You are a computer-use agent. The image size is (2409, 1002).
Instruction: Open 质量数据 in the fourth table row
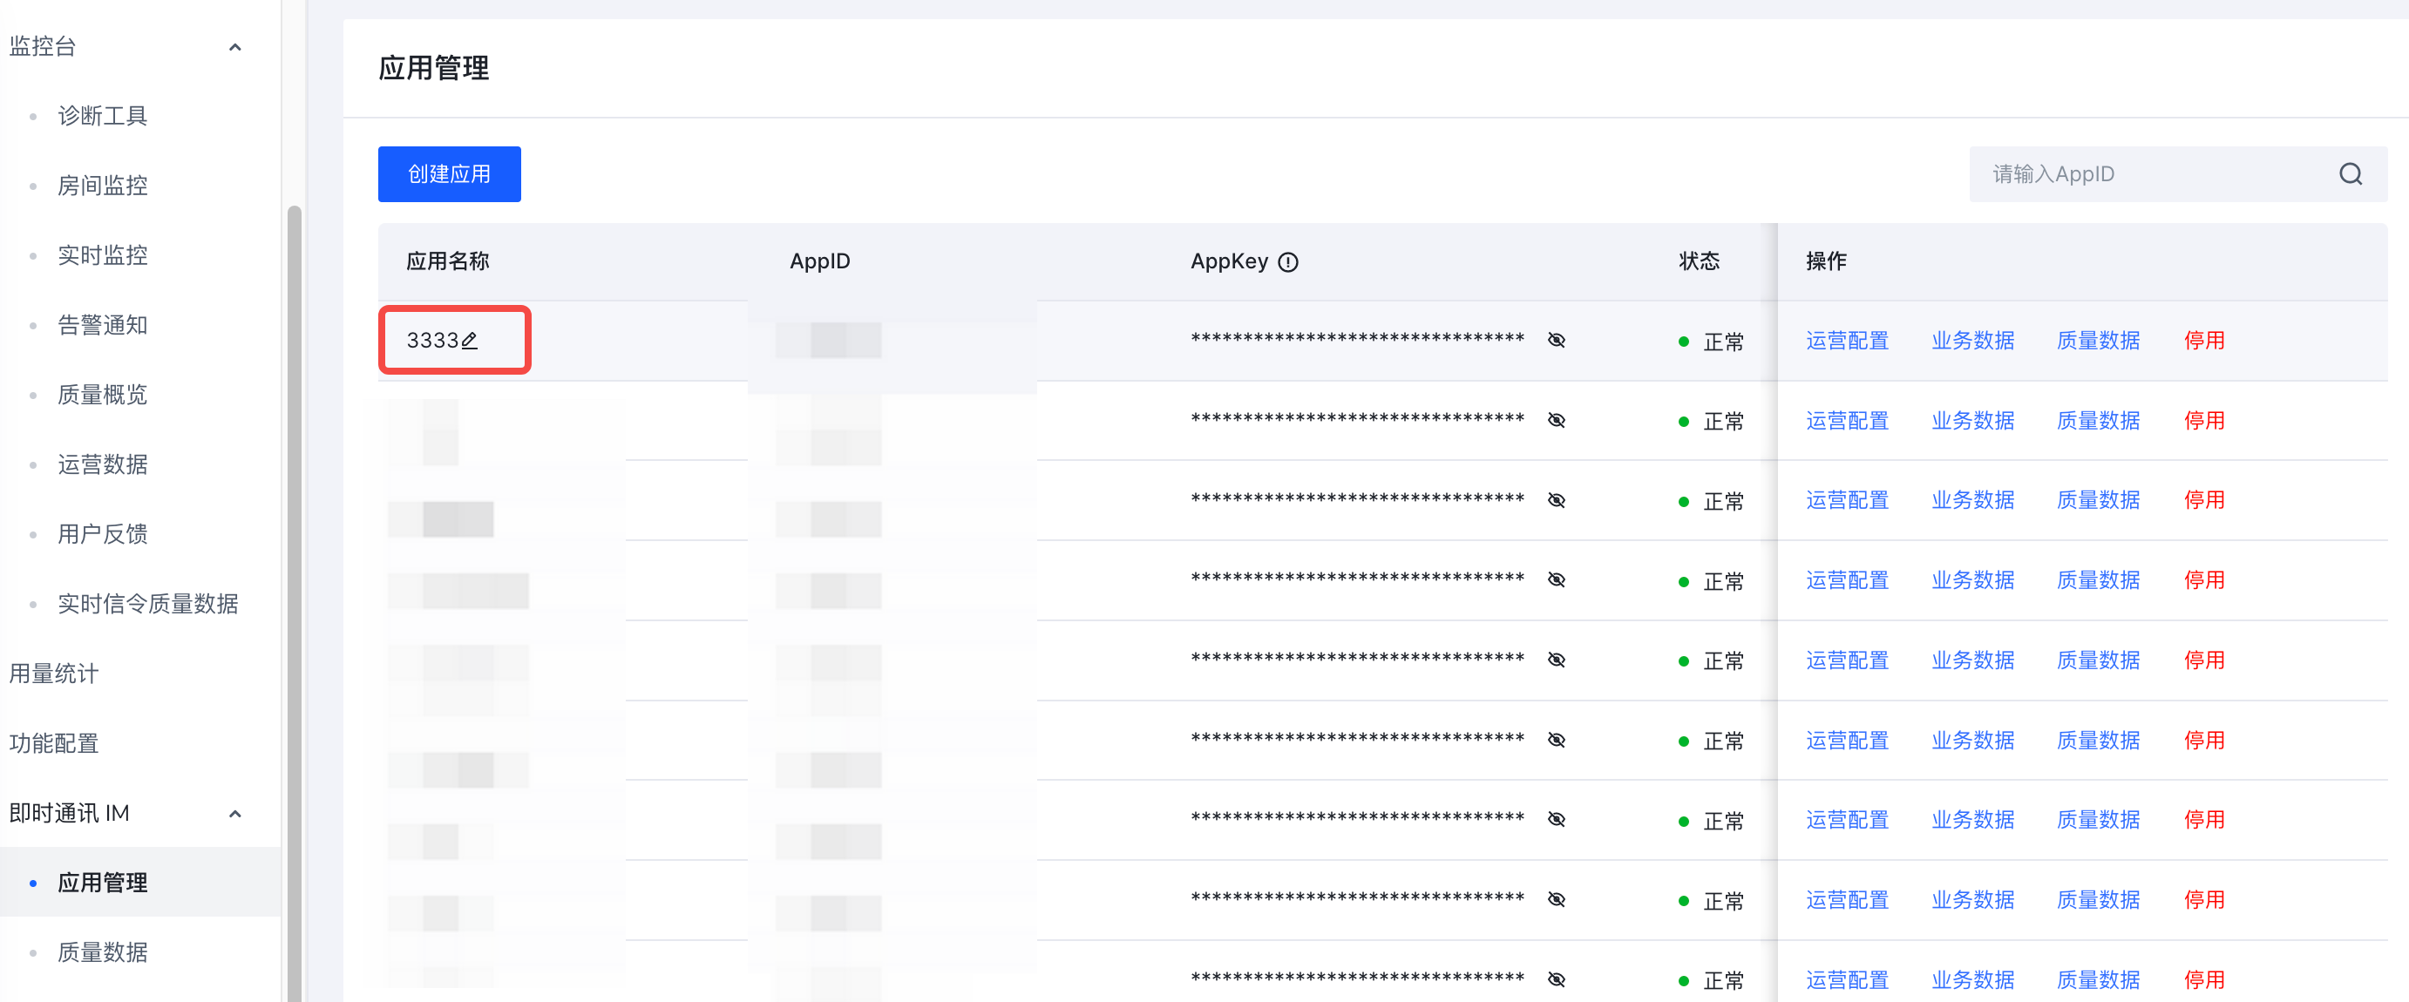click(2098, 579)
